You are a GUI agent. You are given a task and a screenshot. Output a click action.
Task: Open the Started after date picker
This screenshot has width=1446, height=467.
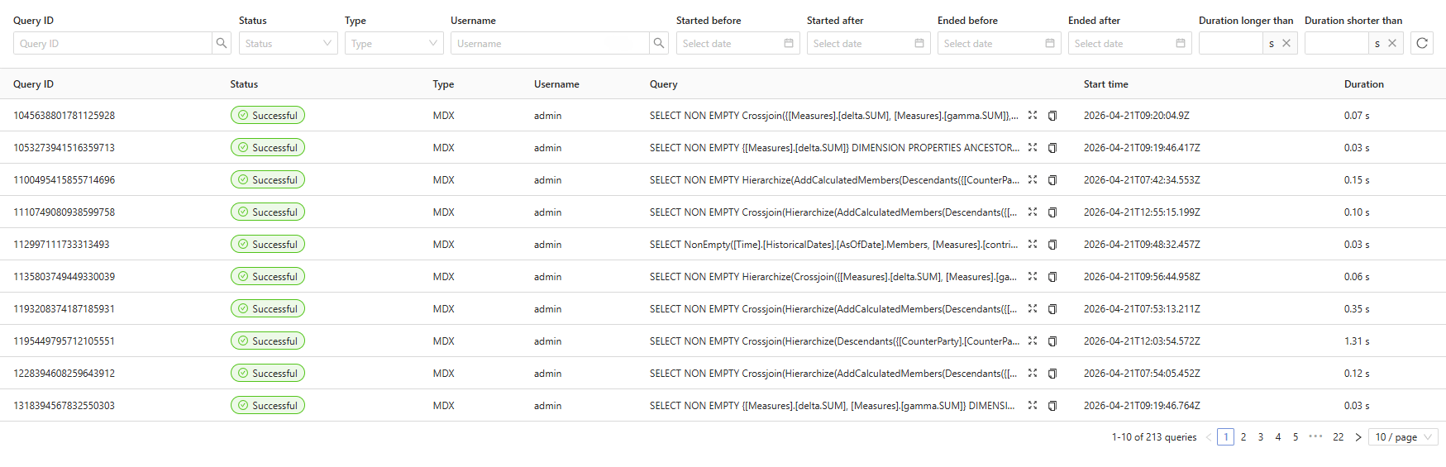(868, 43)
